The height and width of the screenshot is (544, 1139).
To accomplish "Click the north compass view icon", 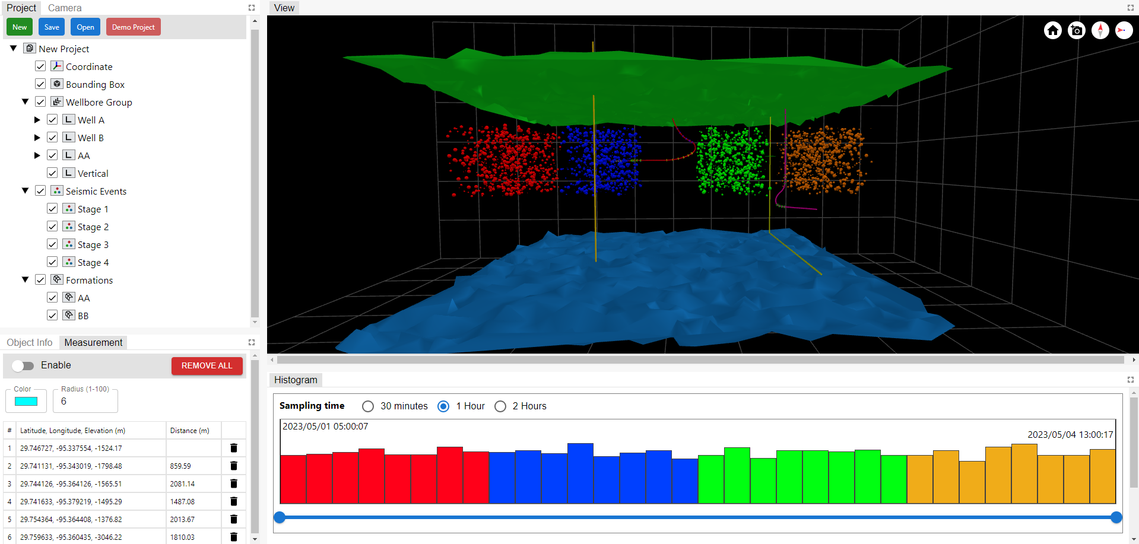I will tap(1100, 30).
